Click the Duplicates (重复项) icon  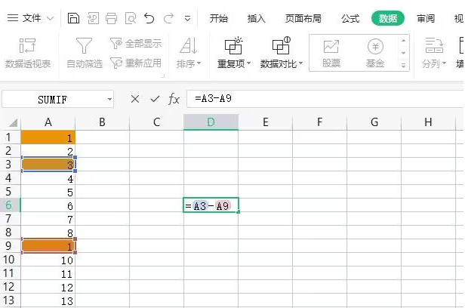pos(234,46)
